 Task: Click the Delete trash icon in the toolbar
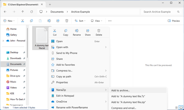point(67,21)
